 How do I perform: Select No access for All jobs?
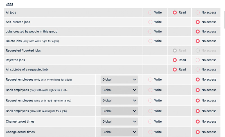point(198,12)
